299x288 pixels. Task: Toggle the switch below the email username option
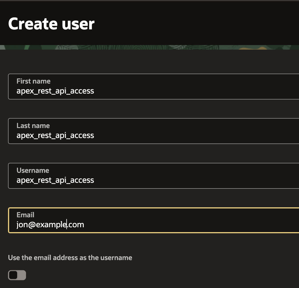pos(17,275)
